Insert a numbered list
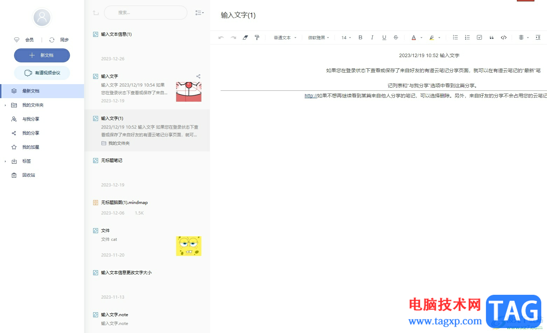This screenshot has height=333, width=547. point(467,38)
